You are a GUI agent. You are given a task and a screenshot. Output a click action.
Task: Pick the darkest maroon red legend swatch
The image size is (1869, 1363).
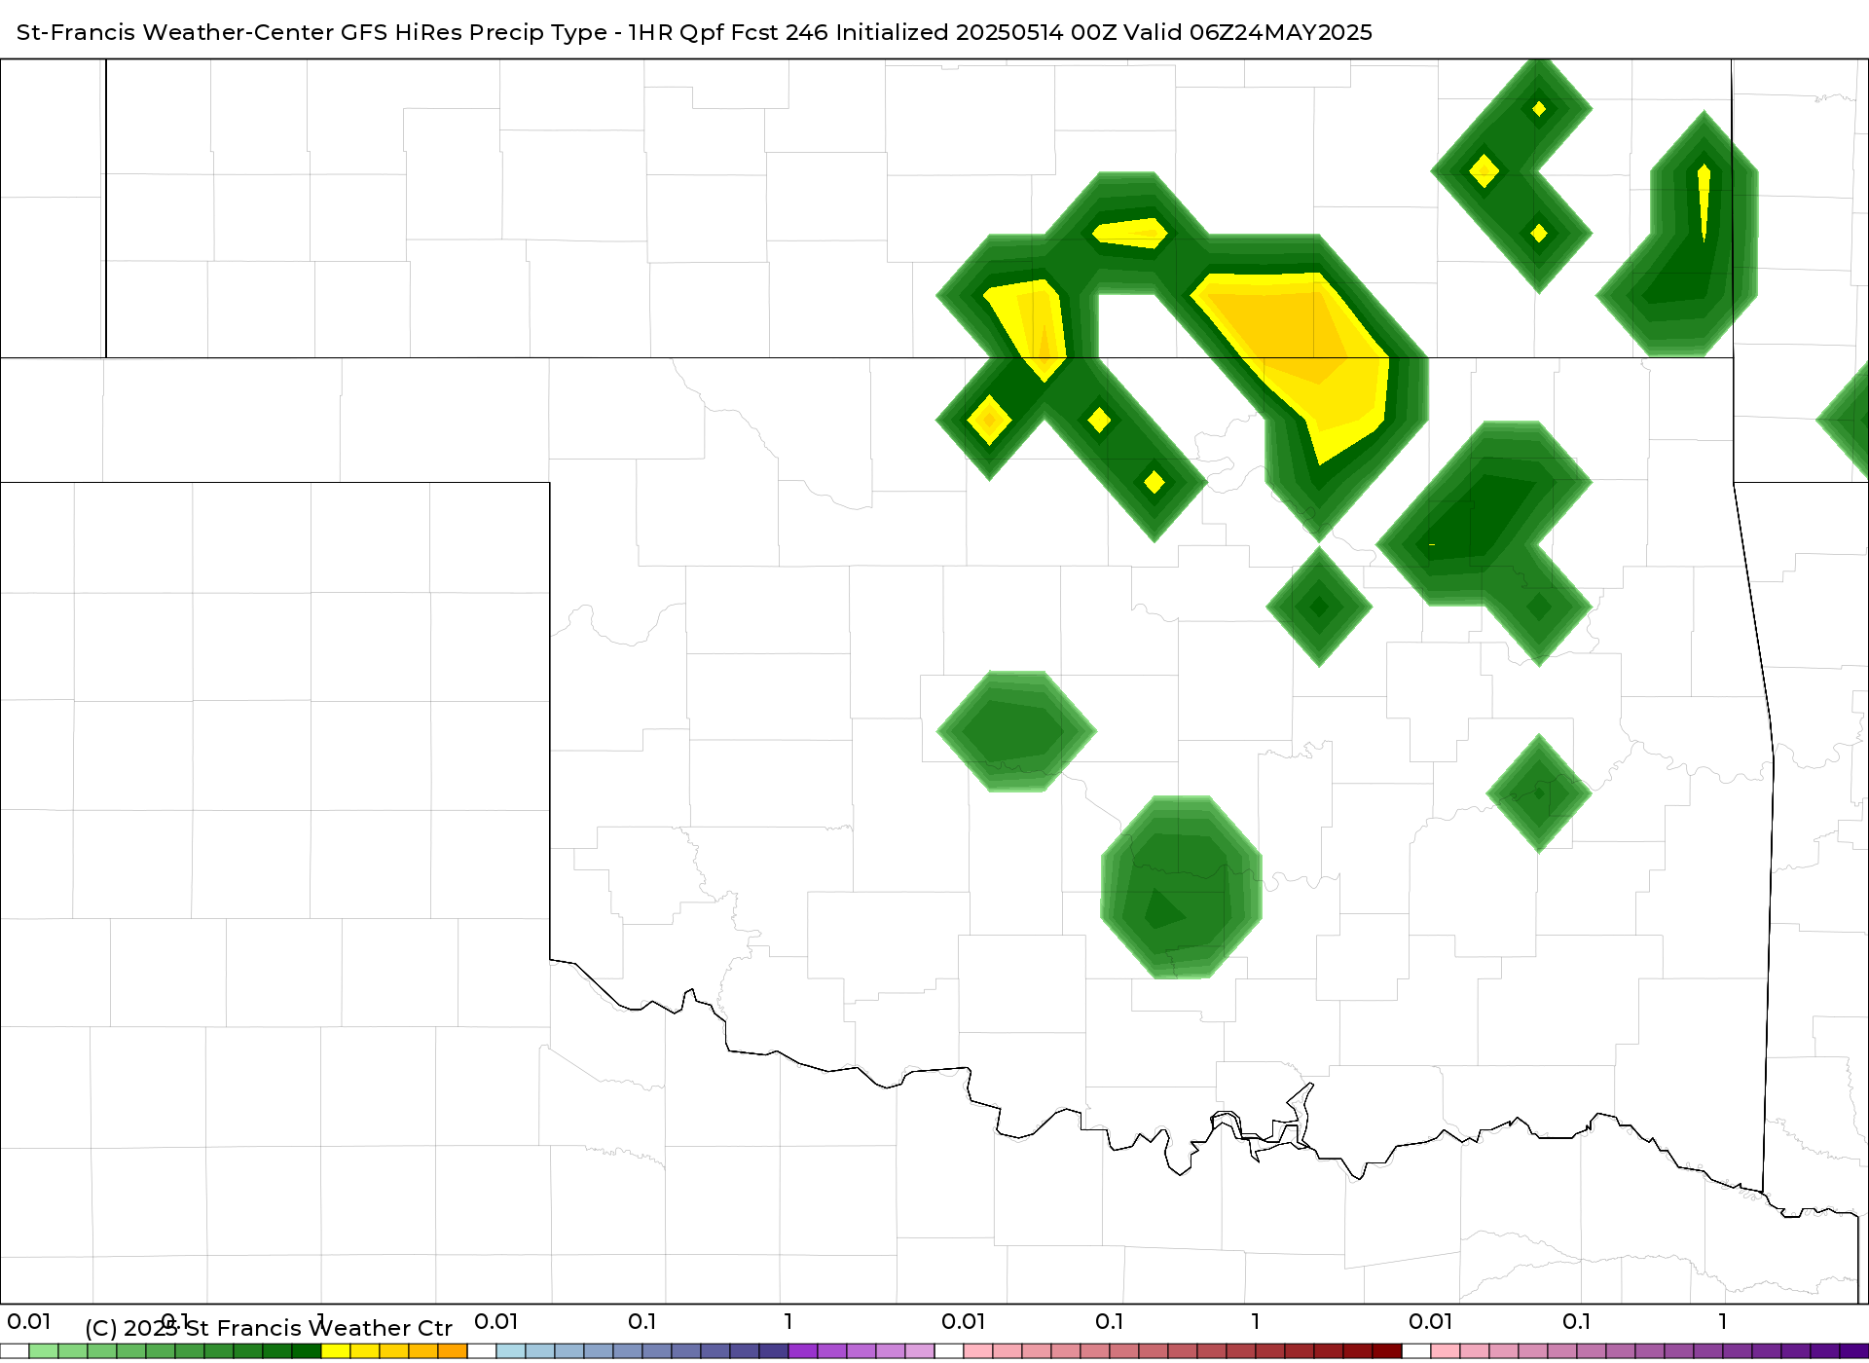click(x=1387, y=1351)
